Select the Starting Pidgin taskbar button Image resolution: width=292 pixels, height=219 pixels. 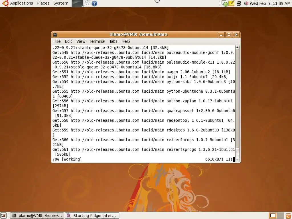tap(92, 216)
